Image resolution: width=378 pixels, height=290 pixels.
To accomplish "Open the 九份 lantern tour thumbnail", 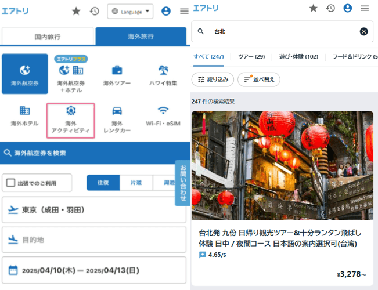I will click(282, 165).
